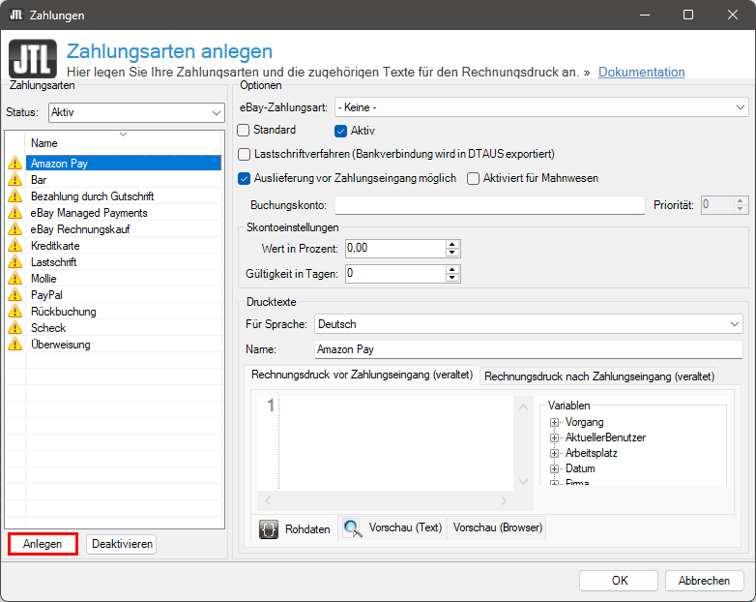The height and width of the screenshot is (602, 756).
Task: Click the warning icon next to PayPal
Action: point(15,295)
